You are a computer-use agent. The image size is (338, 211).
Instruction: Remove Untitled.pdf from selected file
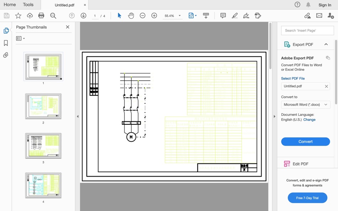(x=326, y=86)
